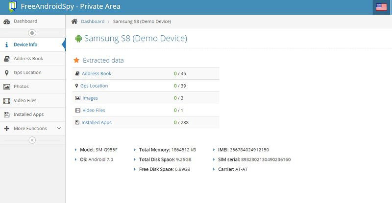The height and width of the screenshot is (203, 392).
Task: Open the Address Book link in Extracted data
Action: coord(97,73)
